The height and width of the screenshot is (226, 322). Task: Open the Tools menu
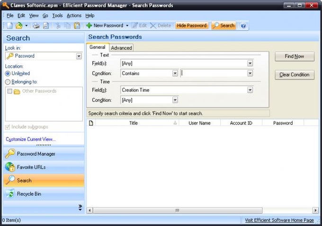tap(57, 16)
